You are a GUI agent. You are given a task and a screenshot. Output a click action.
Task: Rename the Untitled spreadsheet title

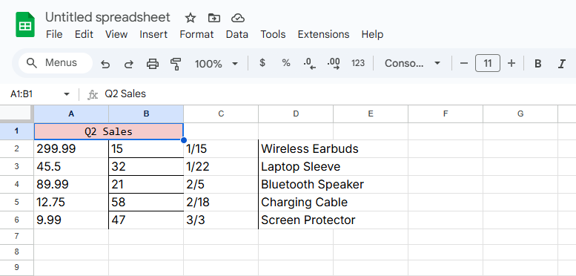(107, 17)
